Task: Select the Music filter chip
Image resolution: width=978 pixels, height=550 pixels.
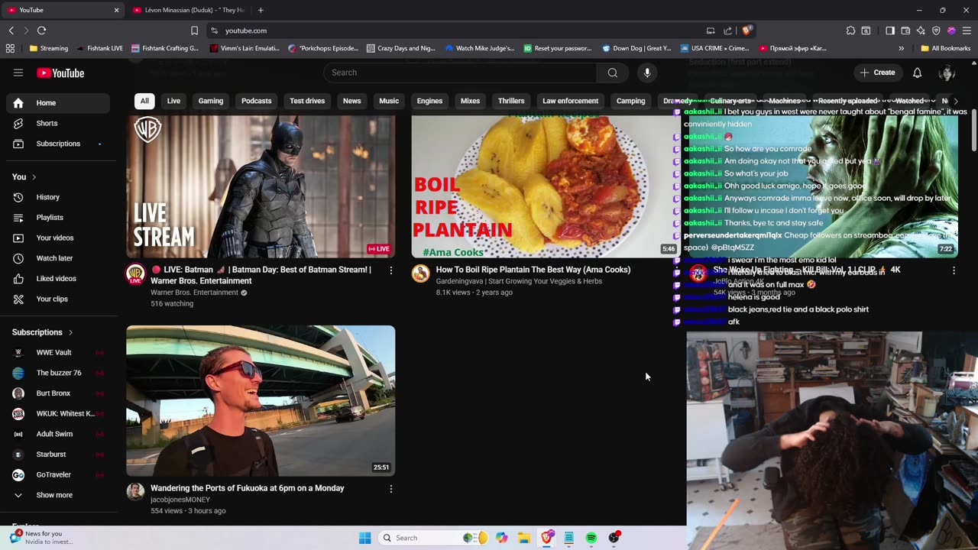Action: (x=389, y=101)
